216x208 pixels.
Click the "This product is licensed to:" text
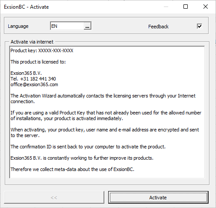pyautogui.click(x=38, y=62)
